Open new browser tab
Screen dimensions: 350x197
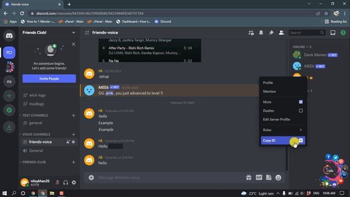(69, 4)
